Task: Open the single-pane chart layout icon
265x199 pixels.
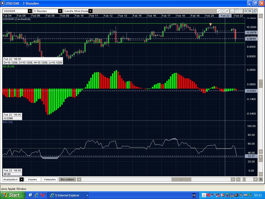Action: point(232,11)
